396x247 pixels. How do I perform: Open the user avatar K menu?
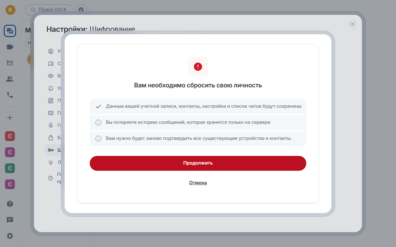pos(10,10)
